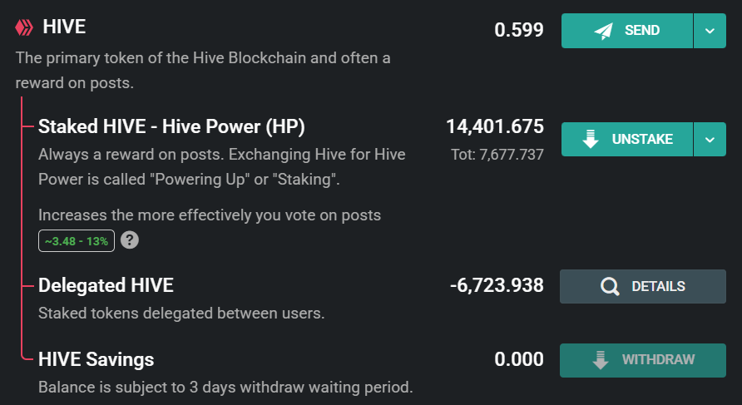Click the 14,401.675 Hive Power balance
The width and height of the screenshot is (742, 405).
point(494,127)
